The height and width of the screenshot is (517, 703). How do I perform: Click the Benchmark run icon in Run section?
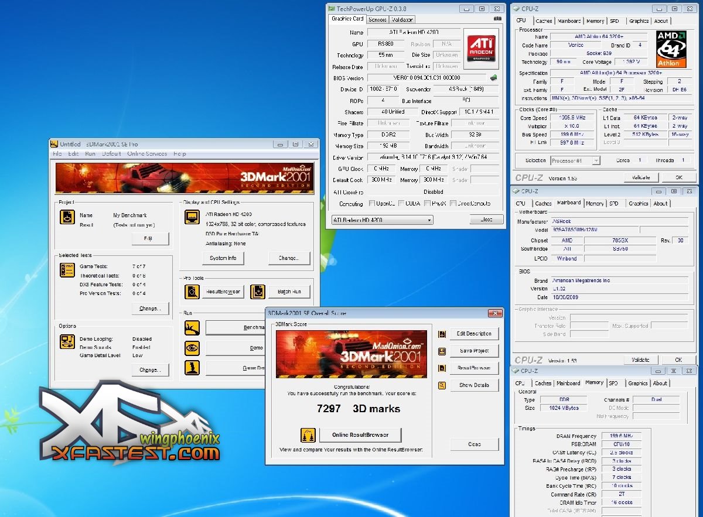(x=192, y=328)
